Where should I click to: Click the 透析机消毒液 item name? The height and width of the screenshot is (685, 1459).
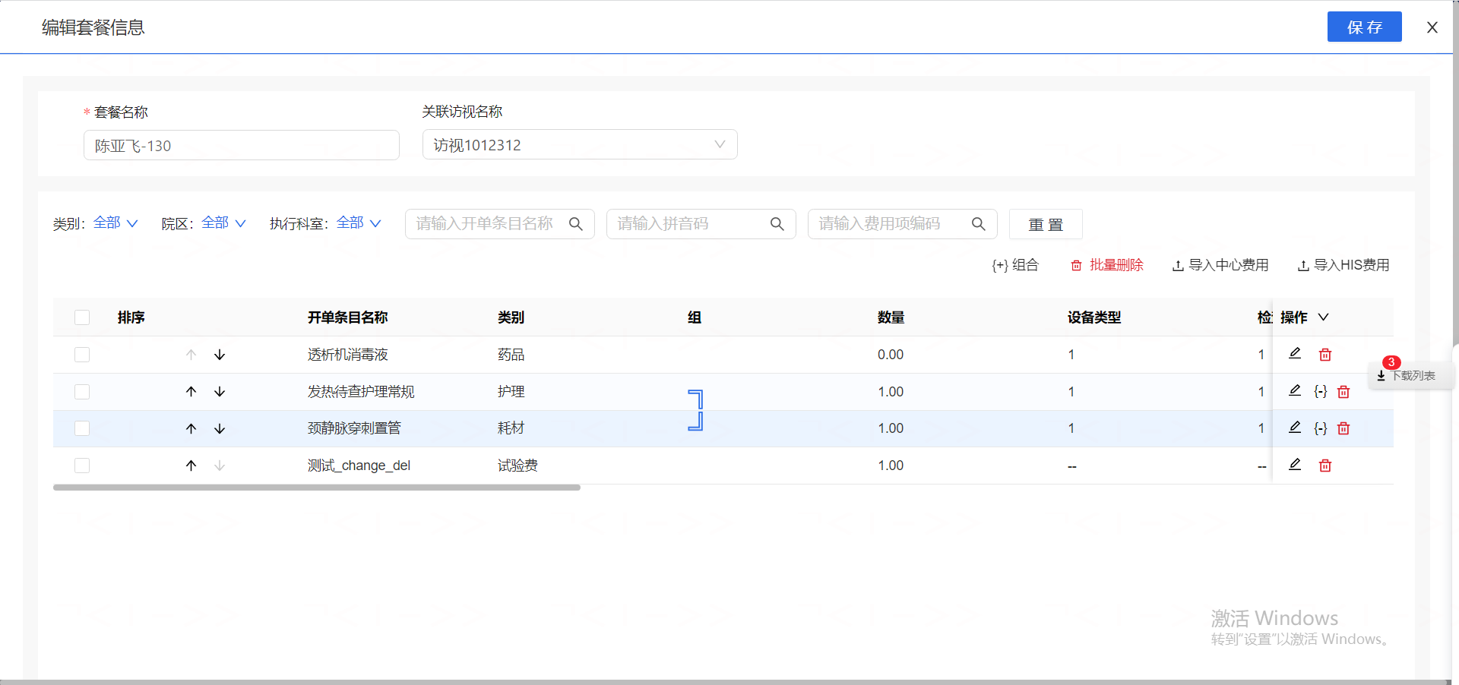[348, 355]
